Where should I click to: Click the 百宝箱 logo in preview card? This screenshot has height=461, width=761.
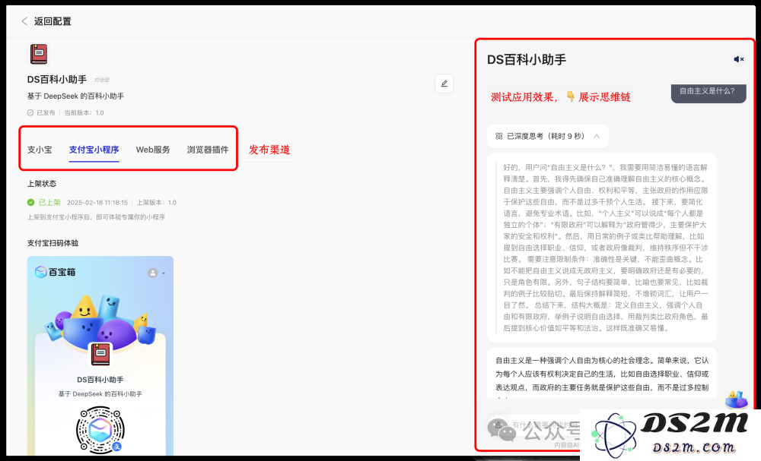click(56, 272)
